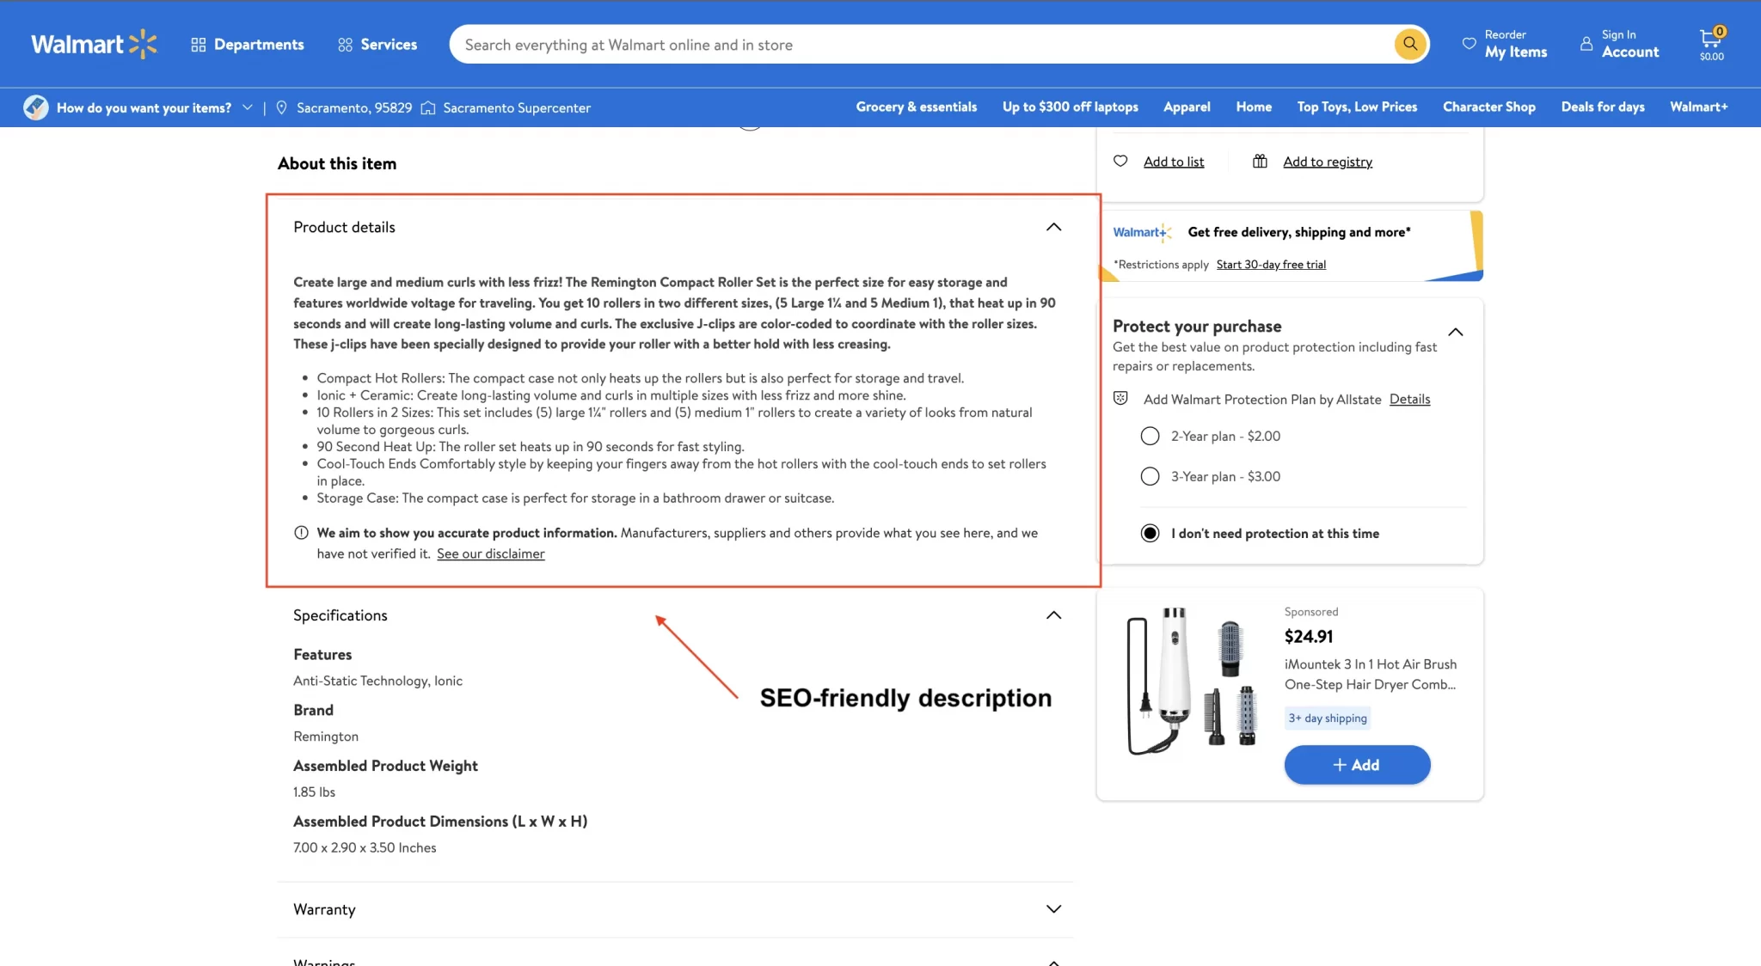The width and height of the screenshot is (1761, 966).
Task: Open Up to $300 off laptops
Action: click(x=1070, y=107)
